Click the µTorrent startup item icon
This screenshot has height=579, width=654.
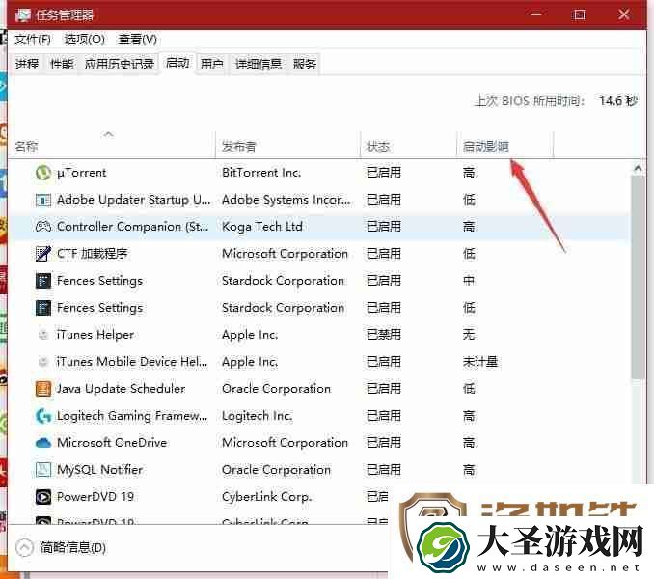tap(43, 173)
